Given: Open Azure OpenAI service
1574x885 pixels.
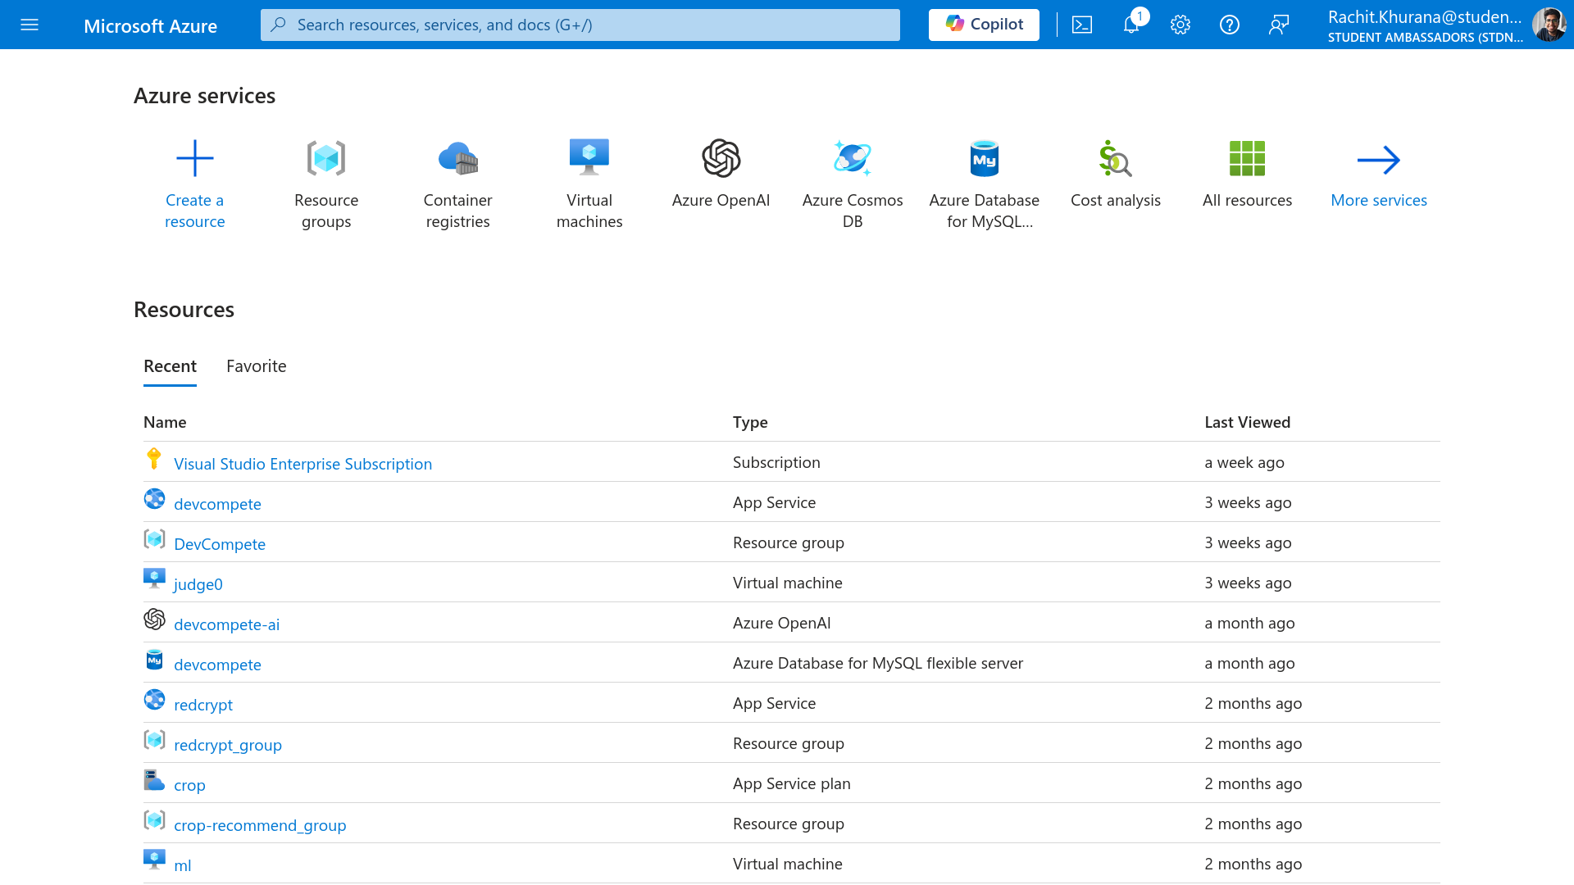Looking at the screenshot, I should click(x=721, y=172).
